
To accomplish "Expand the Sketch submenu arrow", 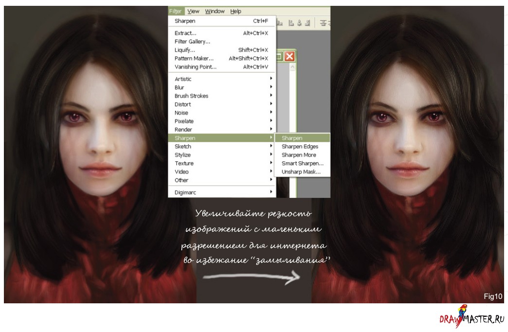I will tap(271, 146).
